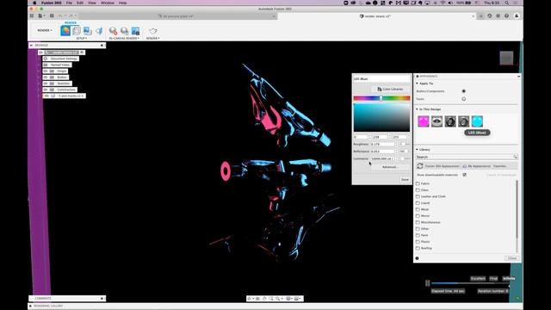Switch to Favorites library tab
This screenshot has width=551, height=310.
coord(499,166)
